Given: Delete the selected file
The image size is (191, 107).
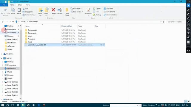Looking at the screenshot, I should click(53, 12).
